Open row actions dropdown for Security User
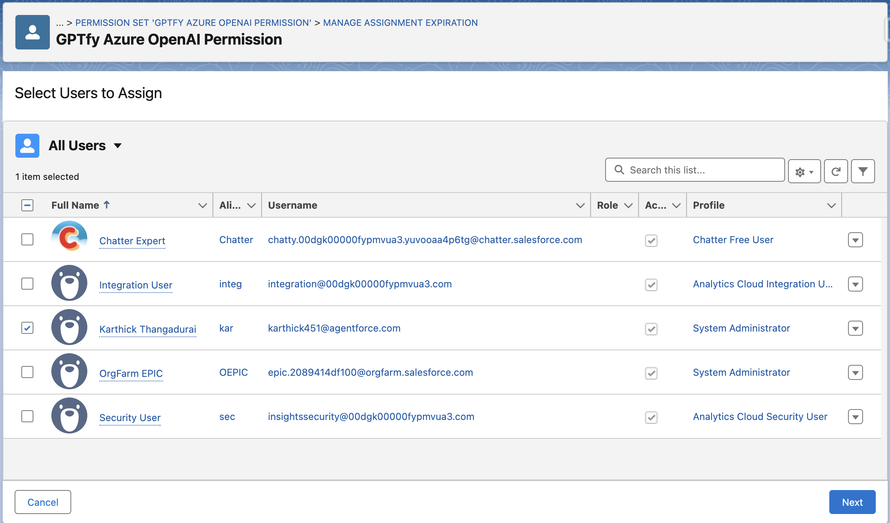Viewport: 890px width, 523px height. point(855,417)
